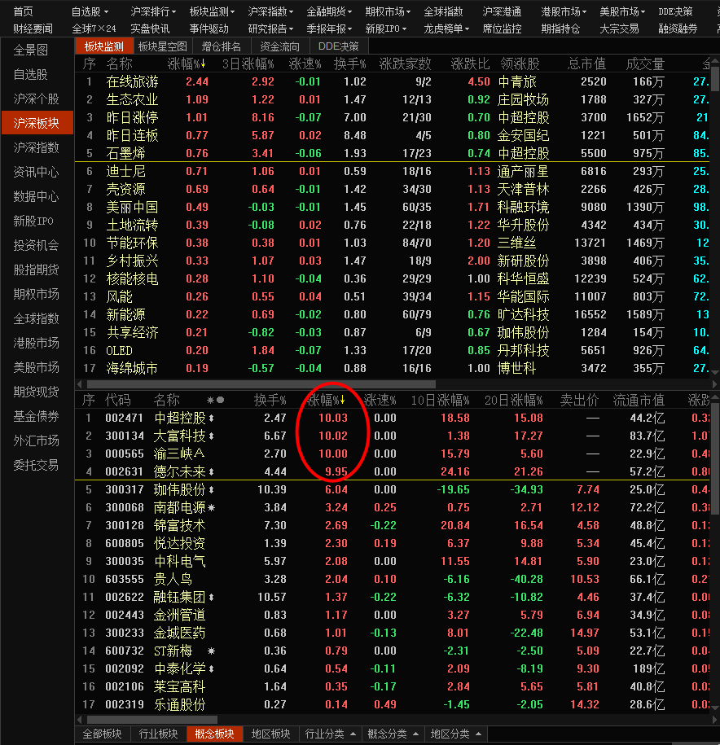Open the 龙虎榜单 dropdown
Image resolution: width=720 pixels, height=745 pixels.
[x=446, y=29]
